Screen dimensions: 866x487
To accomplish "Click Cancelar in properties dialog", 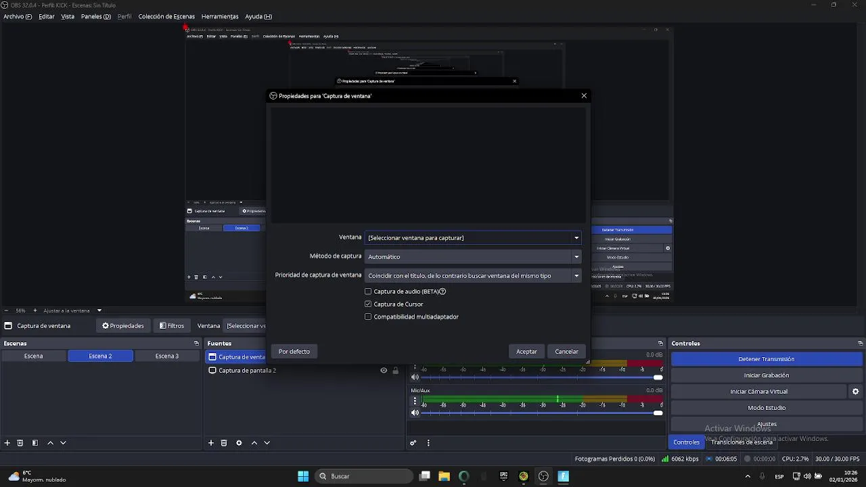I will click(x=566, y=352).
